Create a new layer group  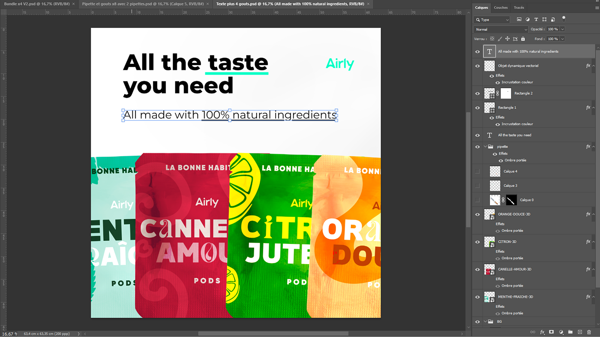[570, 332]
